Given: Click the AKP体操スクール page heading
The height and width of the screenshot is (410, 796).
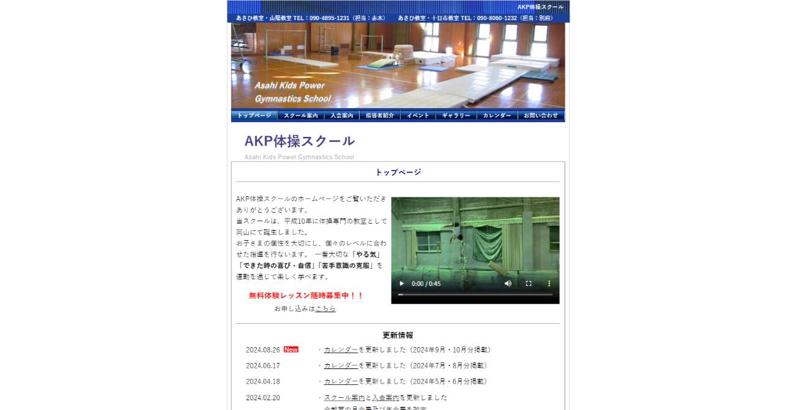Looking at the screenshot, I should (x=298, y=141).
